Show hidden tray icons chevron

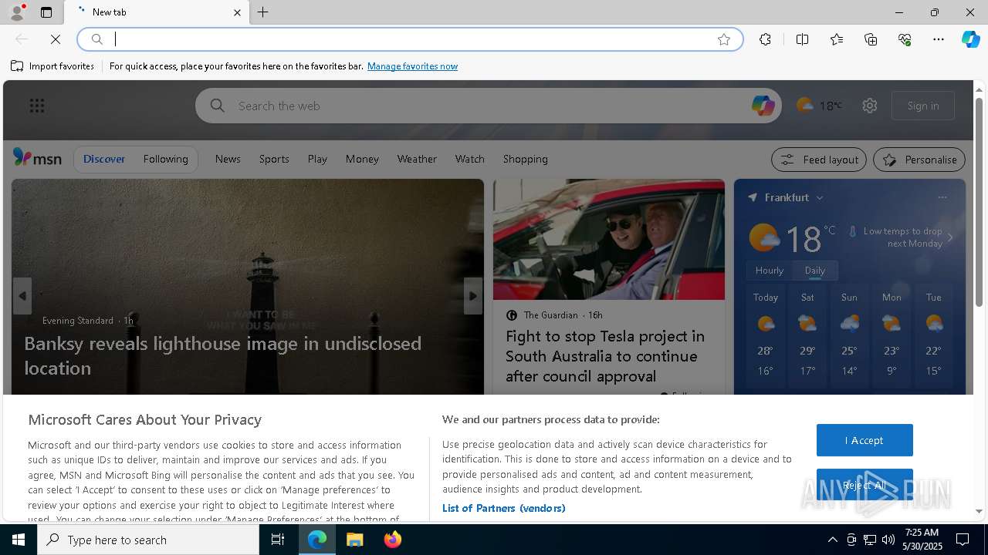coord(832,540)
